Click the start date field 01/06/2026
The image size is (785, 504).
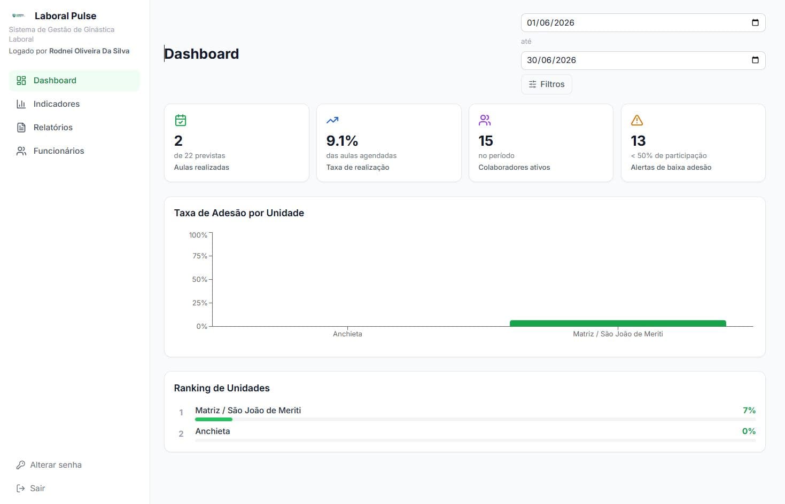click(x=643, y=22)
